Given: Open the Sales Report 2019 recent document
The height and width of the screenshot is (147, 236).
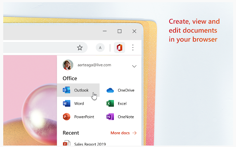Looking at the screenshot, I should click(x=84, y=143).
